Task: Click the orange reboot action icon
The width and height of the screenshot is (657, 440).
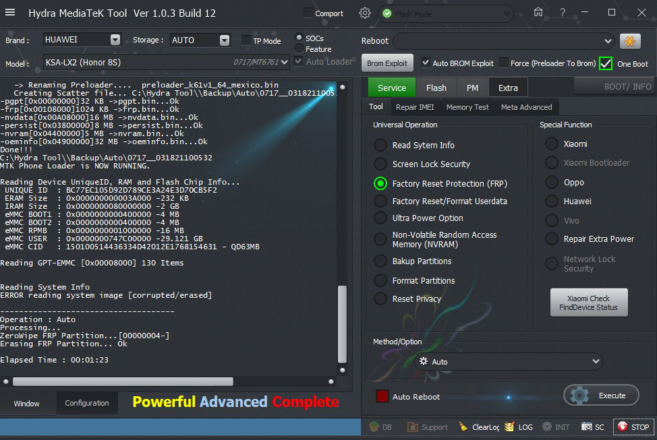Action: point(630,41)
